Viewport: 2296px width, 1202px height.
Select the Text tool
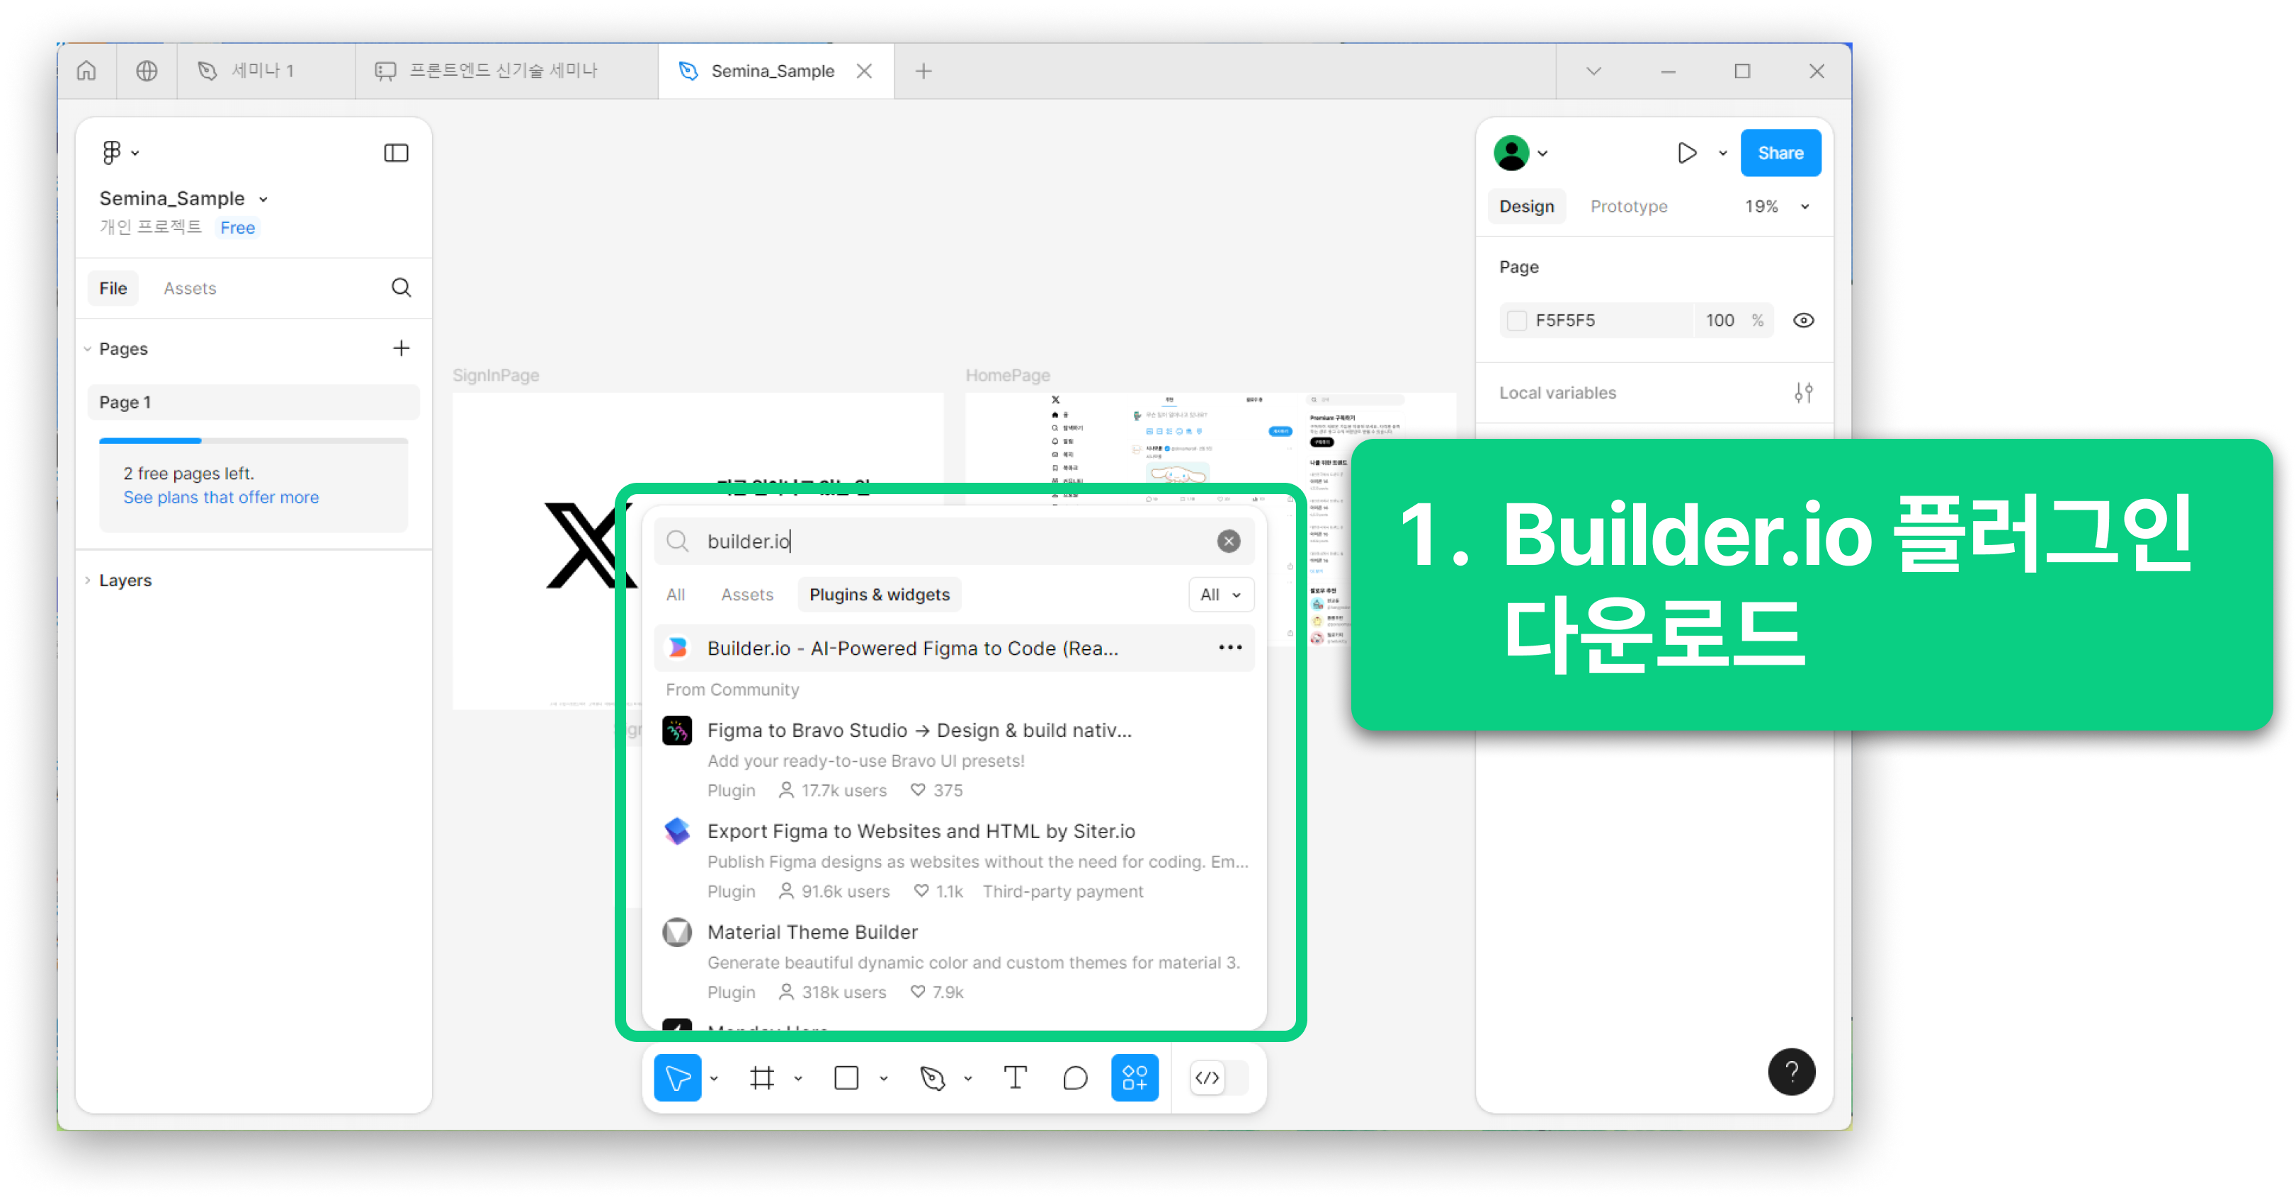(1015, 1077)
